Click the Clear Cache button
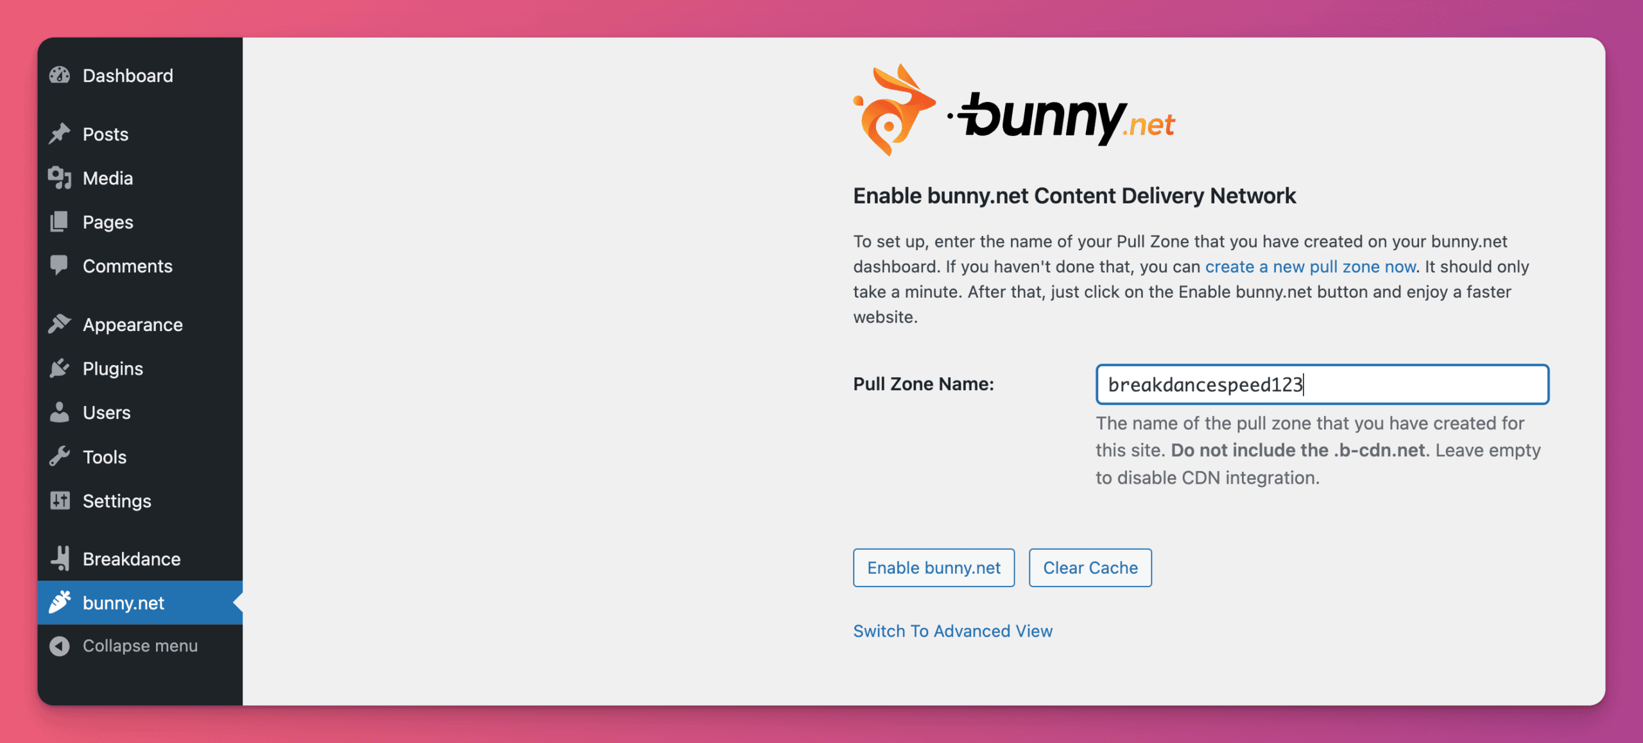 (x=1090, y=567)
